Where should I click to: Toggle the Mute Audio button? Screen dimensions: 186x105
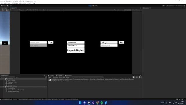(128, 10)
